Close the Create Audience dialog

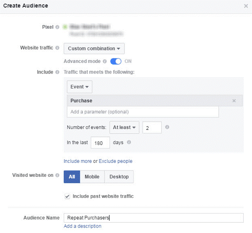tap(246, 6)
